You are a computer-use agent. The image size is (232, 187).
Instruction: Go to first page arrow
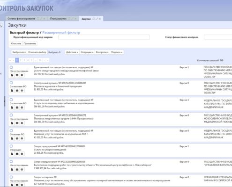(x=10, y=60)
